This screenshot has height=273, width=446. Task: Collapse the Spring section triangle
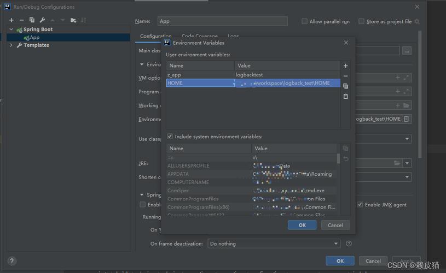142,195
